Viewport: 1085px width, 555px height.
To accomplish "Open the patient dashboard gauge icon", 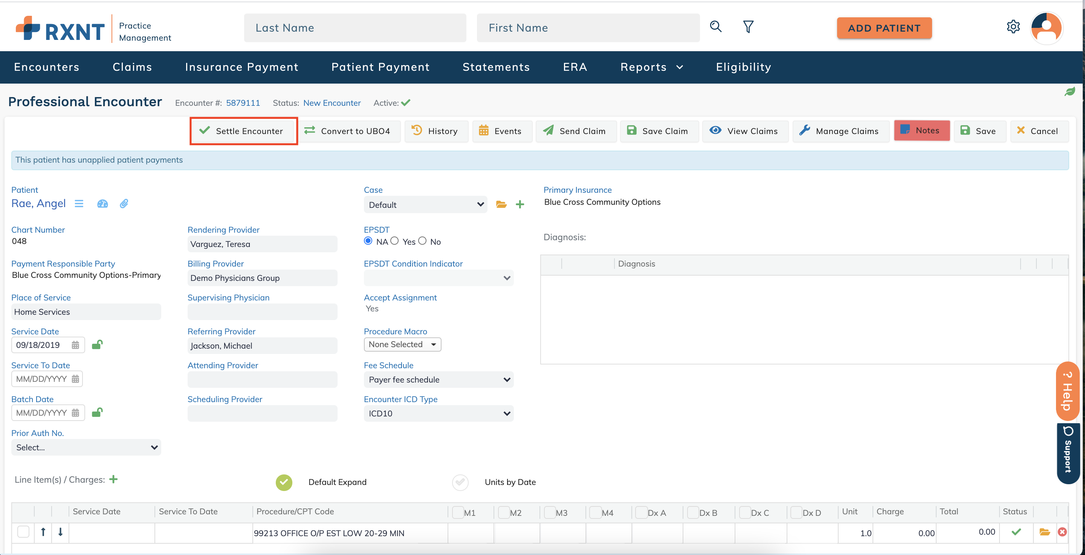I will (x=102, y=204).
